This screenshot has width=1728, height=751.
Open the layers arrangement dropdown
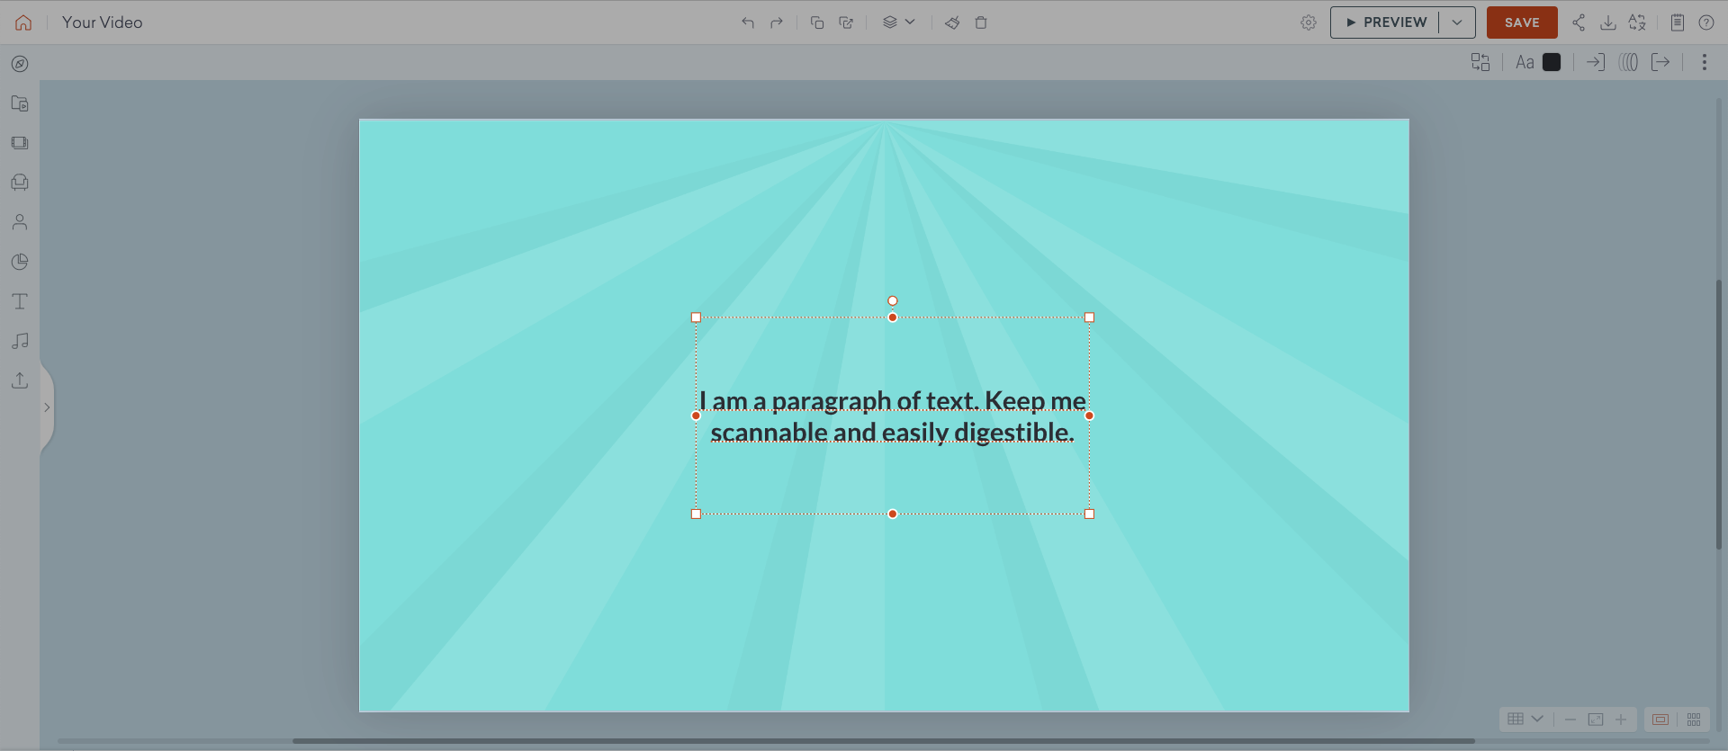pyautogui.click(x=898, y=22)
